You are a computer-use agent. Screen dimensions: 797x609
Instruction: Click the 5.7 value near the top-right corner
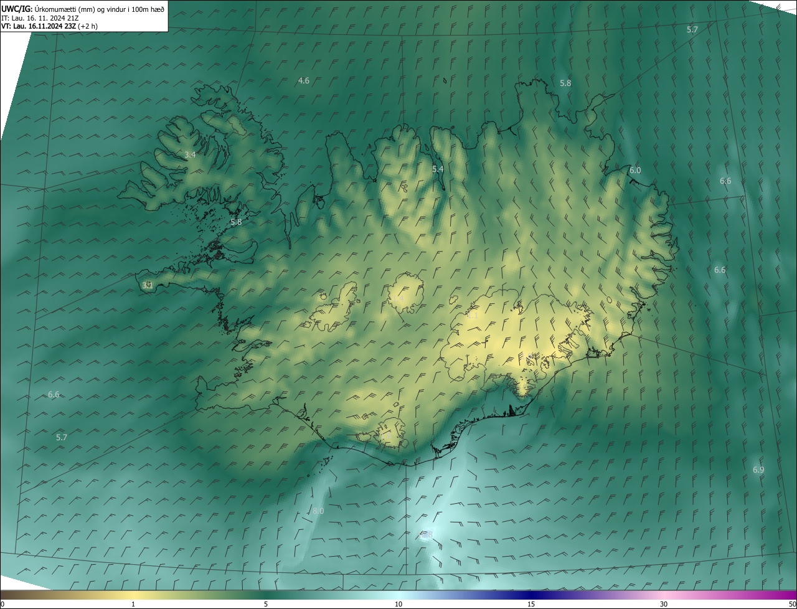pos(692,29)
